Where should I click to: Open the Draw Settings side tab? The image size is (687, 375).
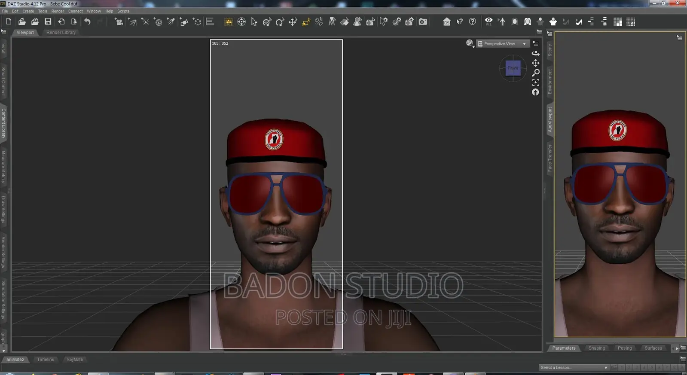3,209
